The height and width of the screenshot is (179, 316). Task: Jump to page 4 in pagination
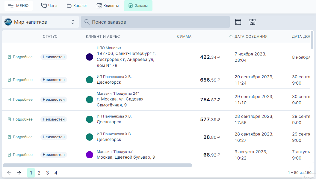pos(56,173)
